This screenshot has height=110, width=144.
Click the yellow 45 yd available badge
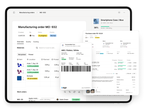tap(32, 78)
